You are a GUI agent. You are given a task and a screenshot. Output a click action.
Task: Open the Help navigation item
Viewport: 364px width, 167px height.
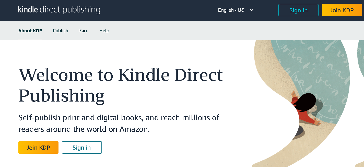point(104,31)
